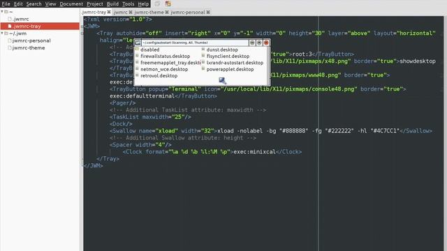This screenshot has height=251, width=447.
Task: Click the jwmrc-personal file icon in sidebar
Action: point(10,40)
